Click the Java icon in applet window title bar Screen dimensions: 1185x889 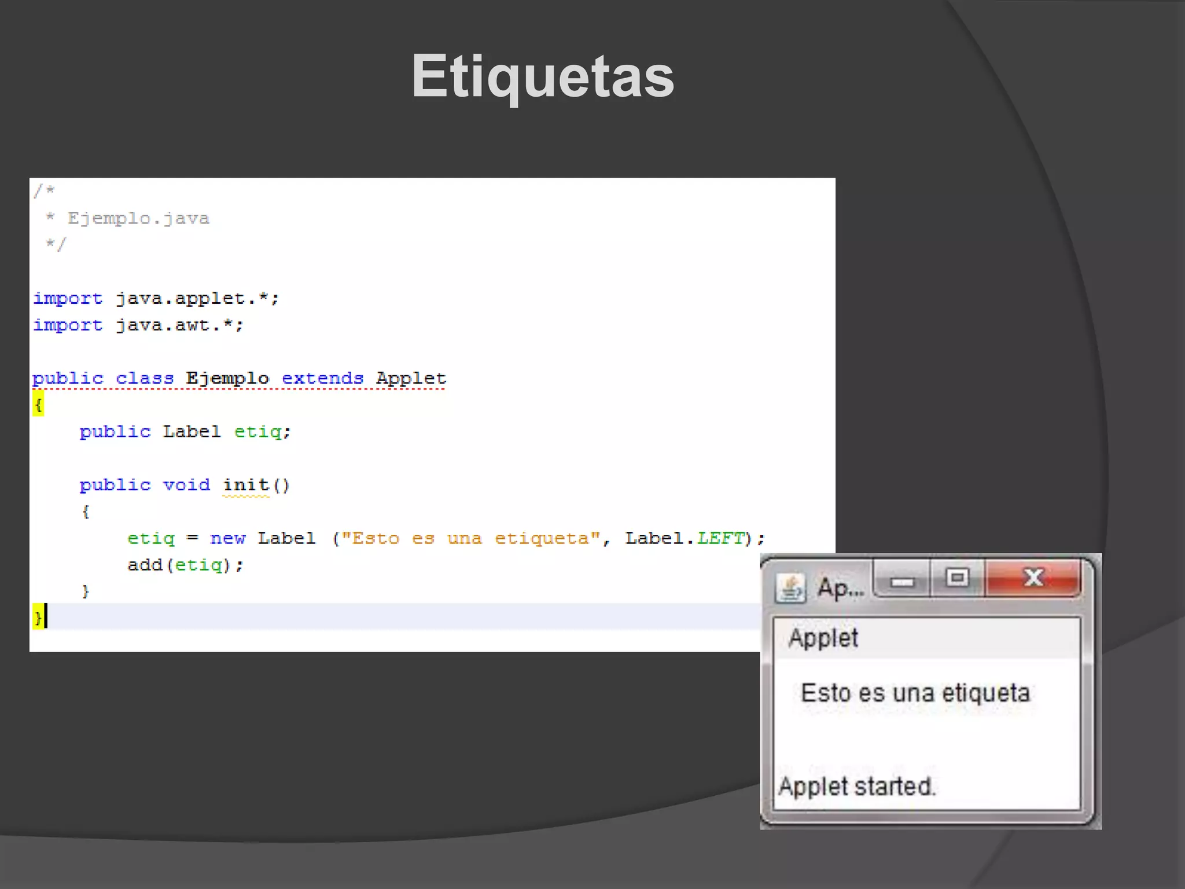(790, 588)
